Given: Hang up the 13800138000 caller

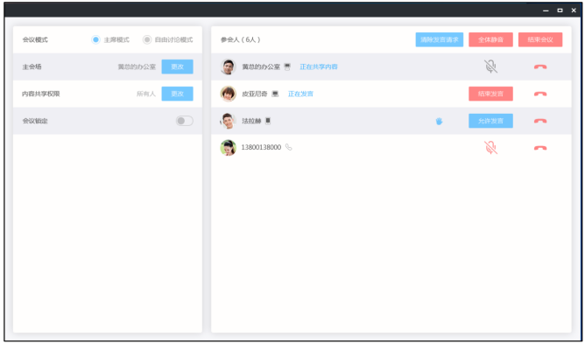Looking at the screenshot, I should tap(540, 148).
